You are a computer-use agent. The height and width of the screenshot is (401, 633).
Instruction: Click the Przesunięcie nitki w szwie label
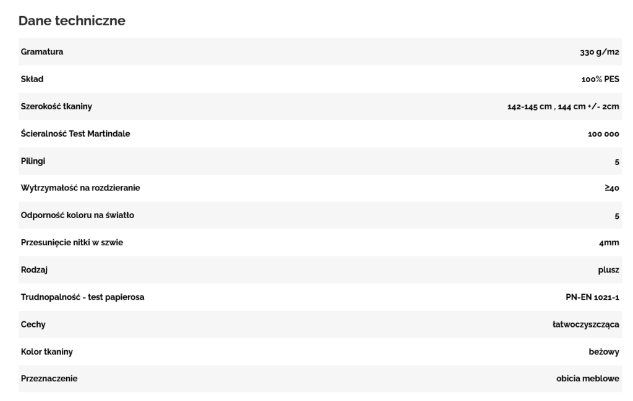[72, 242]
